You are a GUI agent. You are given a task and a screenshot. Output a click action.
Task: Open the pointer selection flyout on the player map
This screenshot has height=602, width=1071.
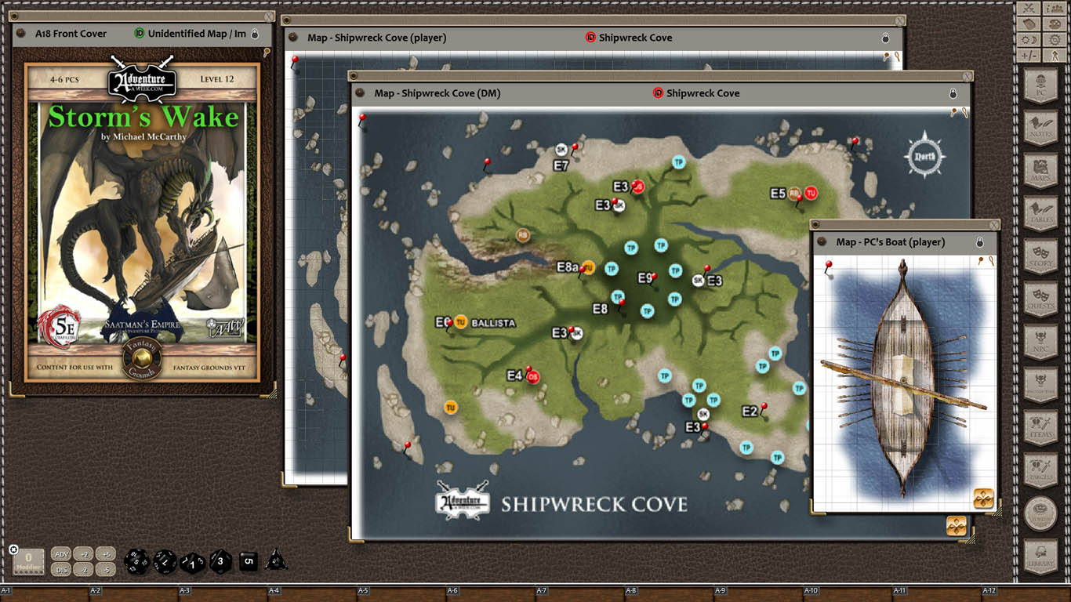[886, 56]
